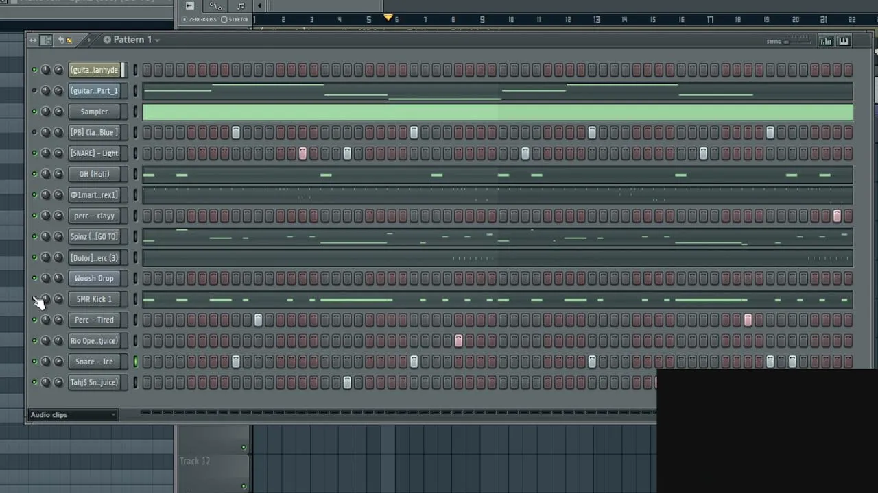Click bar 10 in the playlist ruler
878x493 pixels.
(510, 20)
